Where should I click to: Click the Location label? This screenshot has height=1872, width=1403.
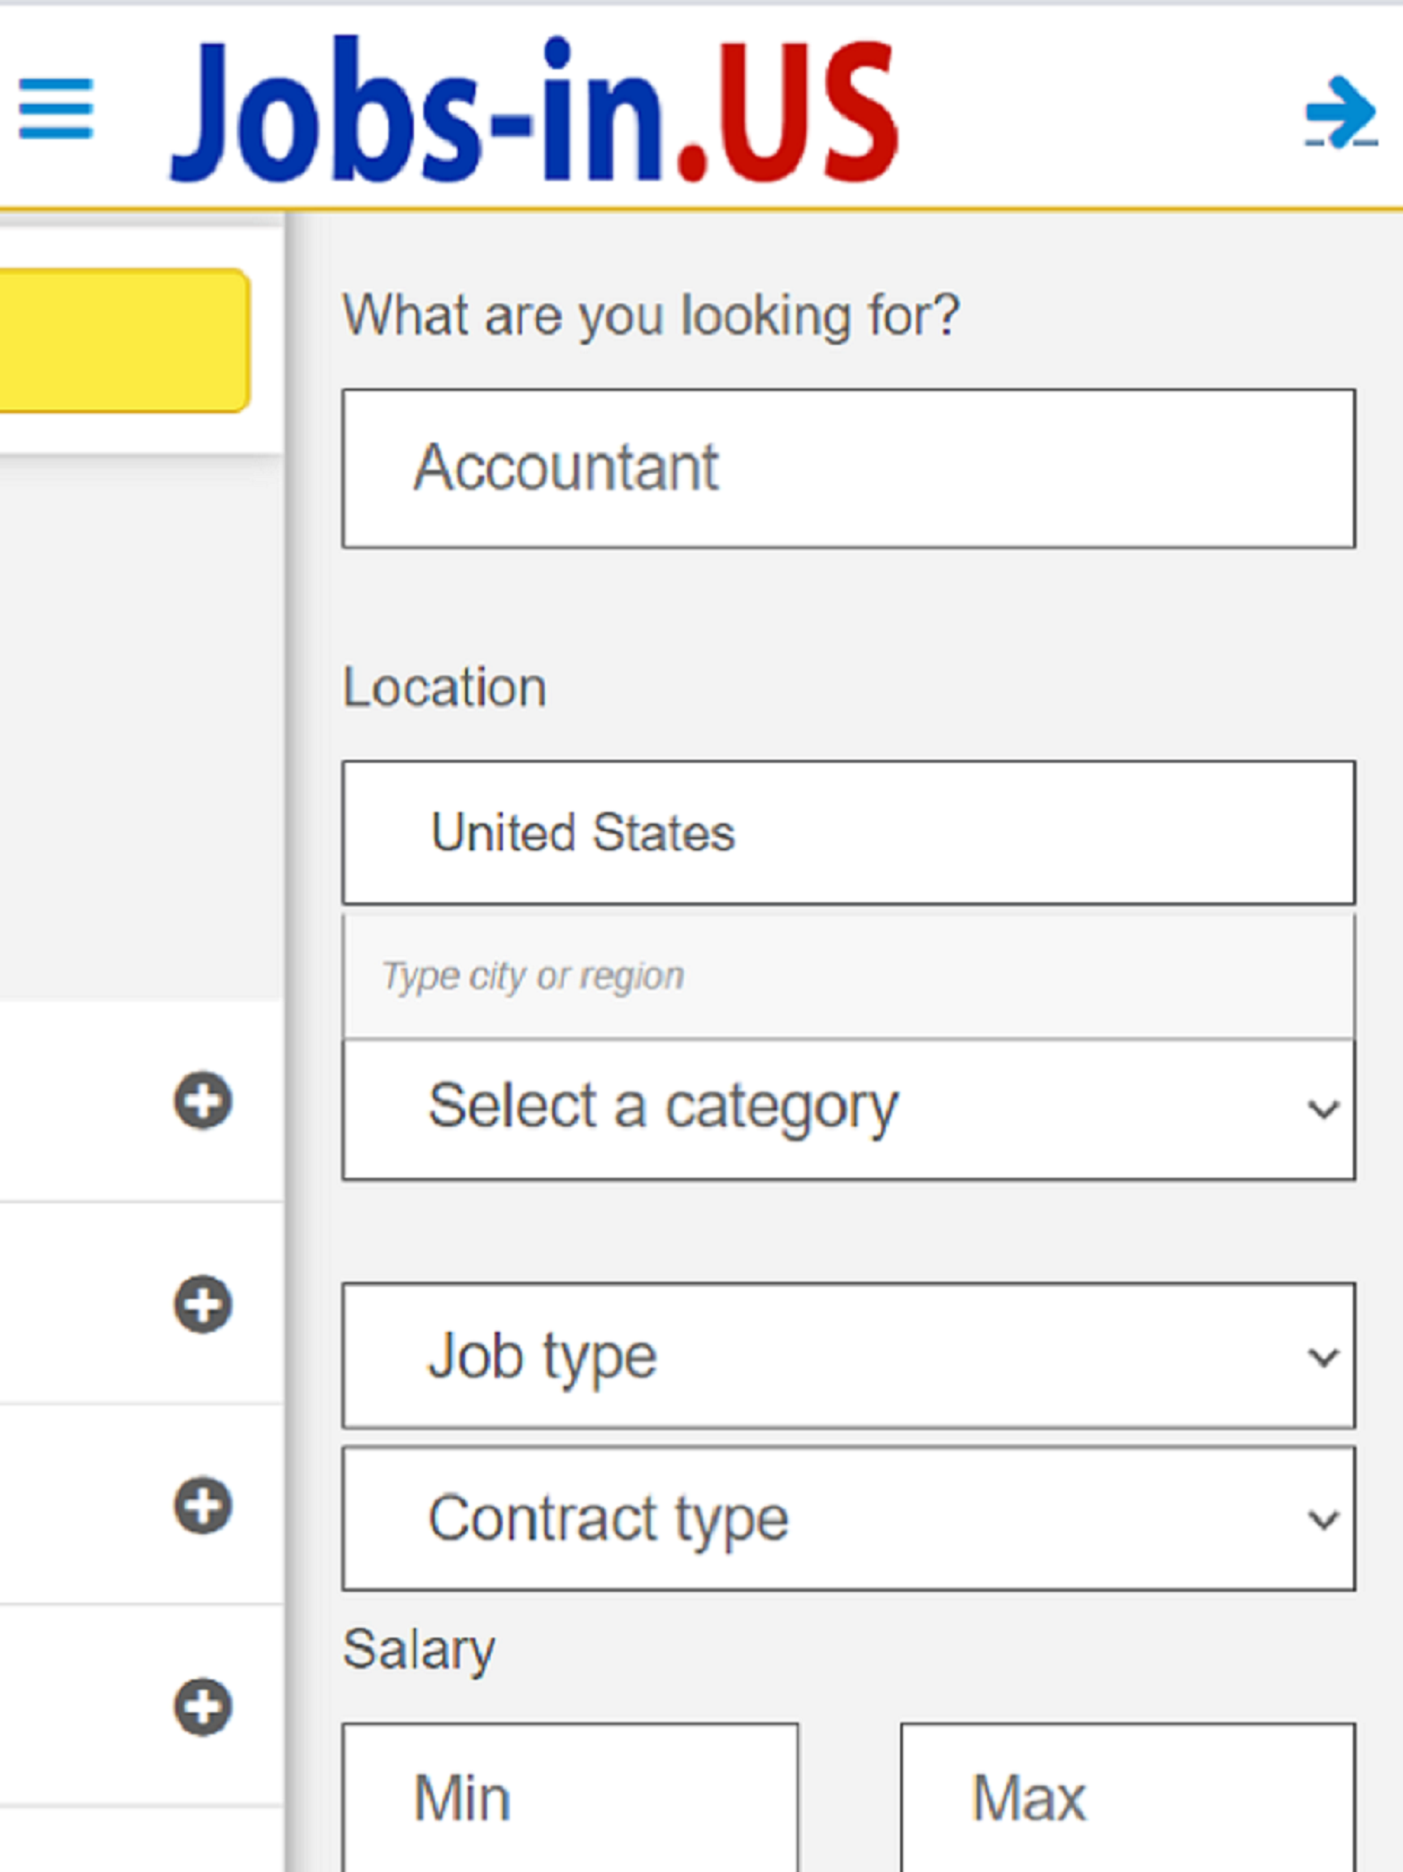(444, 687)
